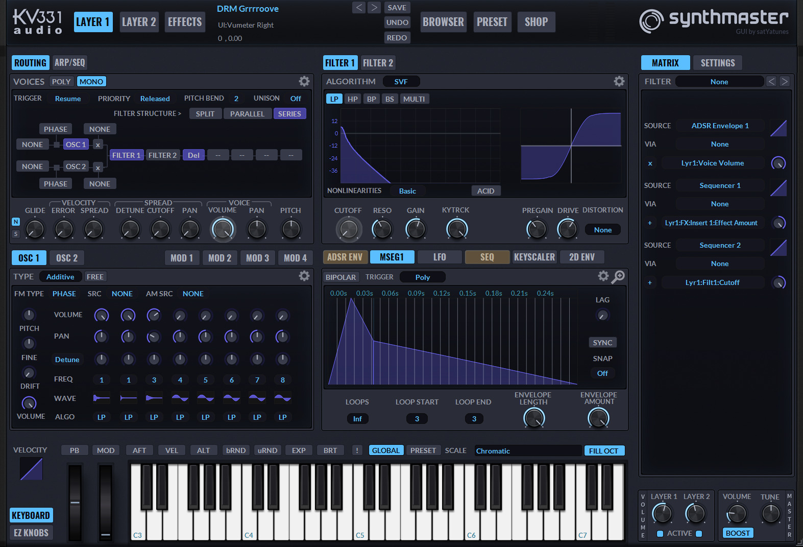
Task: Toggle the MSEG SYNC button
Action: tap(602, 343)
